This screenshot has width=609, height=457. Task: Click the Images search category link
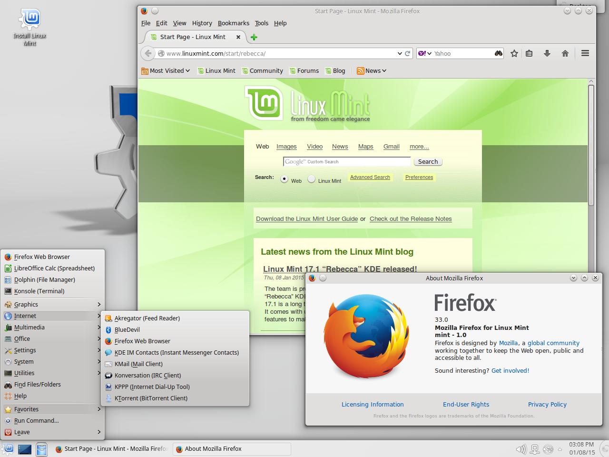286,147
